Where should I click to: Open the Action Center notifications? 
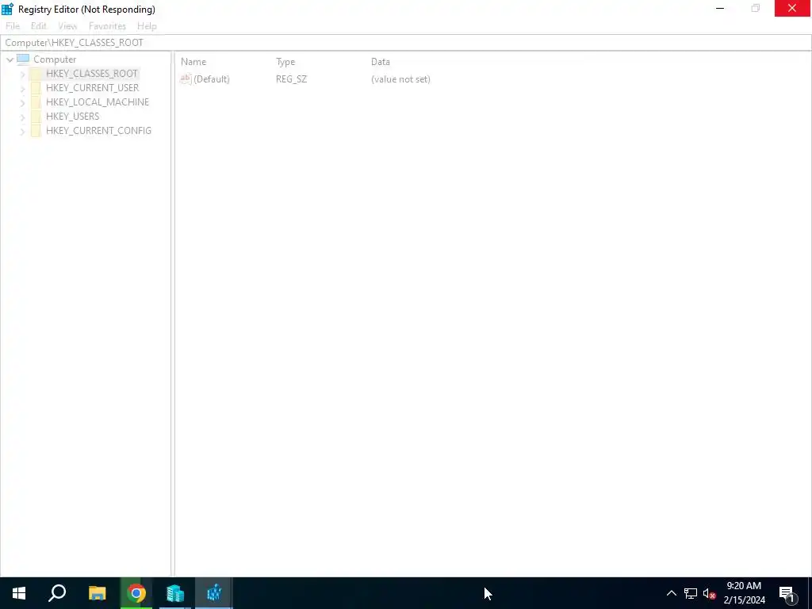(787, 593)
